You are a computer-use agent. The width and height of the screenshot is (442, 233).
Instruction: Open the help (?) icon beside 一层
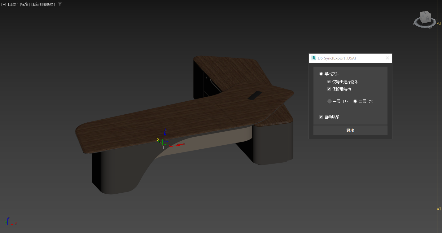tap(345, 101)
